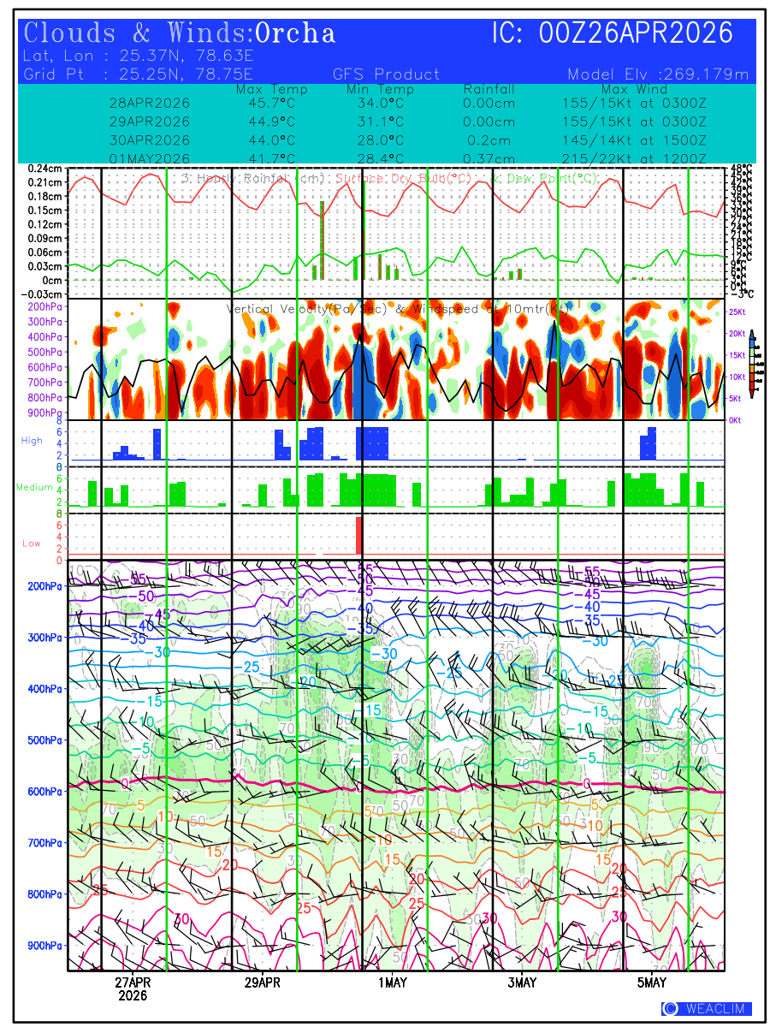Select the Low cloud panel label

[x=32, y=543]
